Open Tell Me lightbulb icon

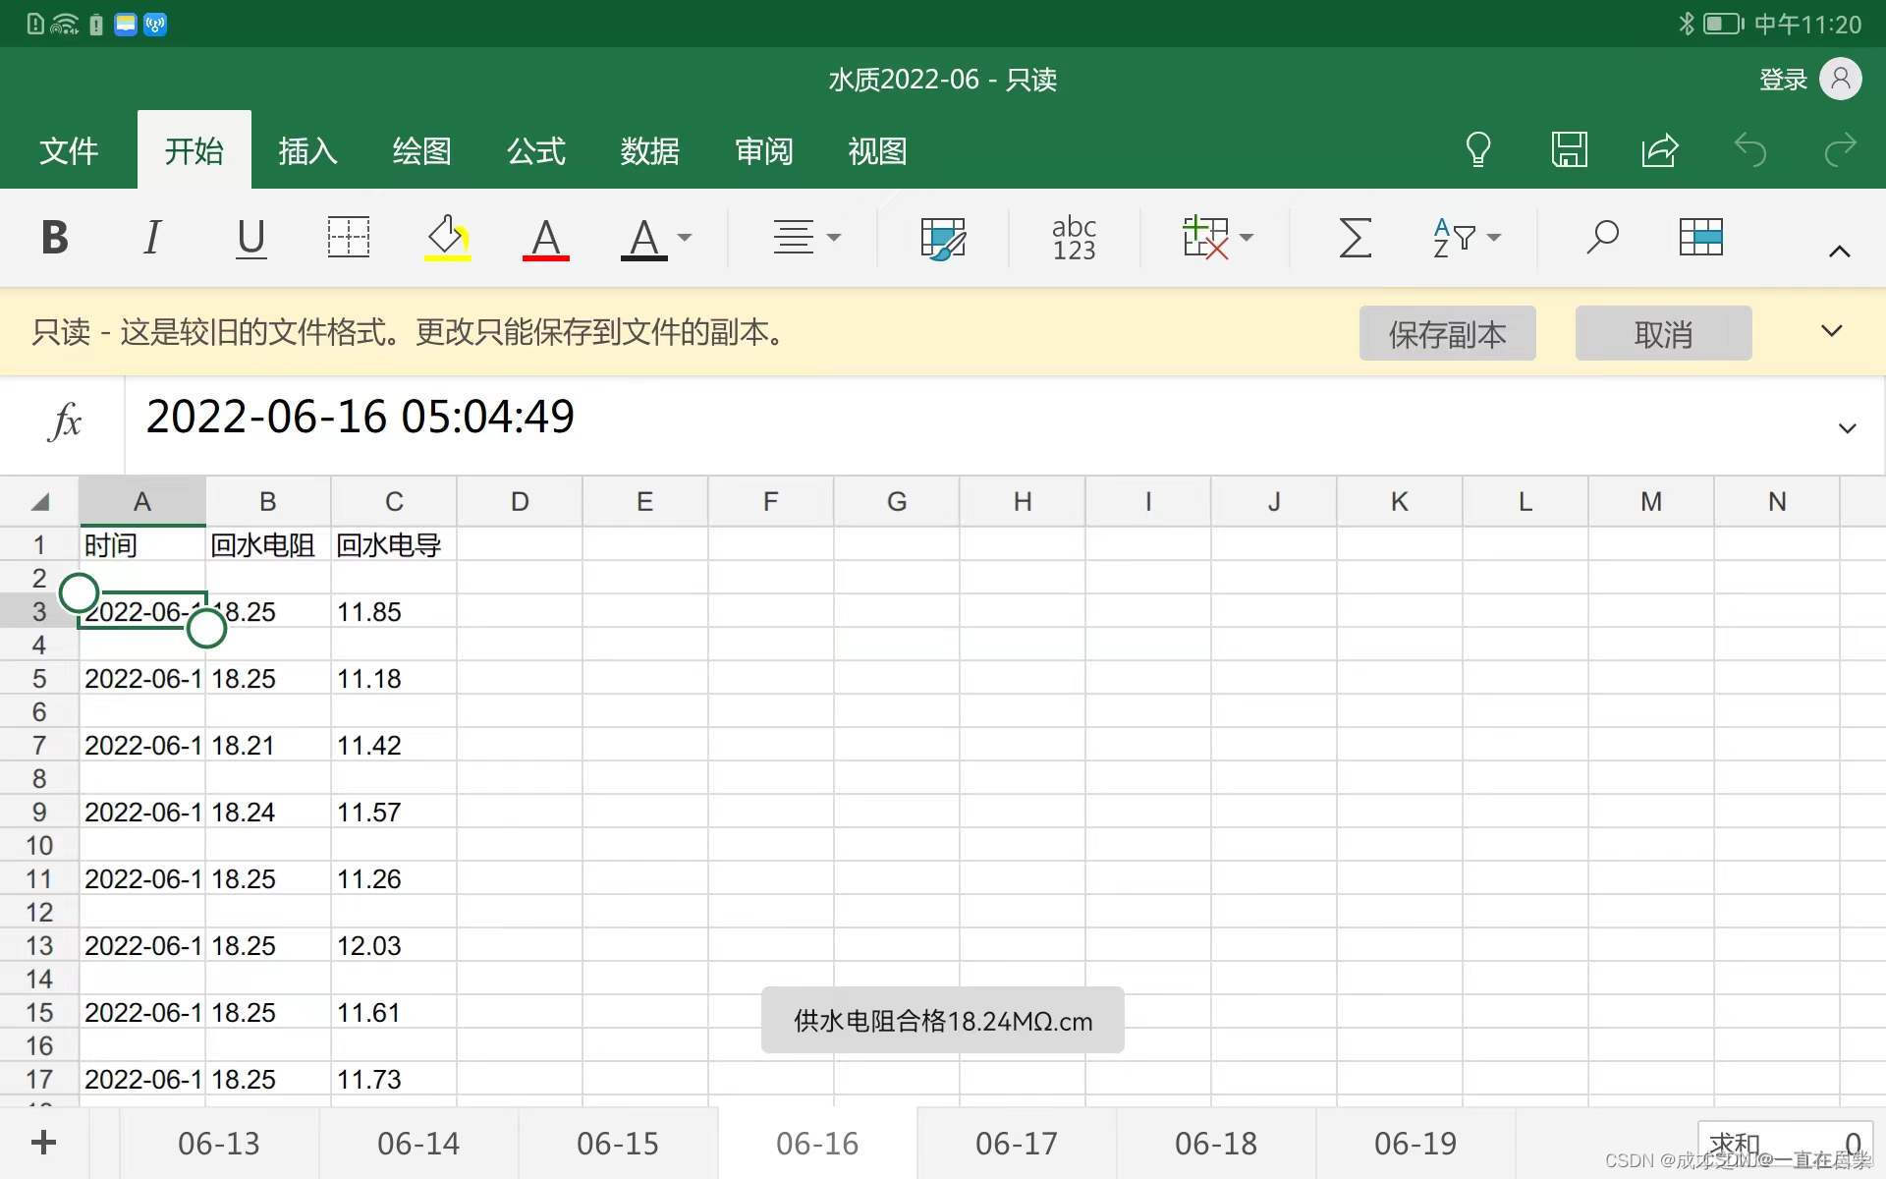pyautogui.click(x=1478, y=150)
